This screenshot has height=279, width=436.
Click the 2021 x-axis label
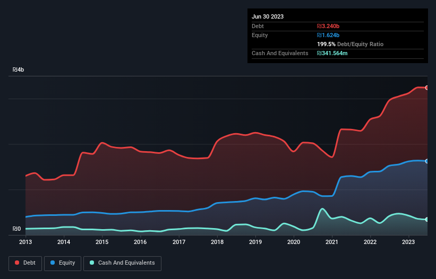(x=332, y=242)
